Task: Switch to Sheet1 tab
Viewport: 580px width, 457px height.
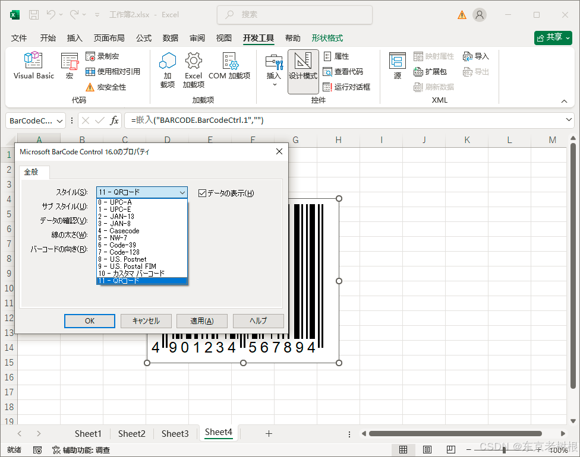Action: [x=88, y=433]
